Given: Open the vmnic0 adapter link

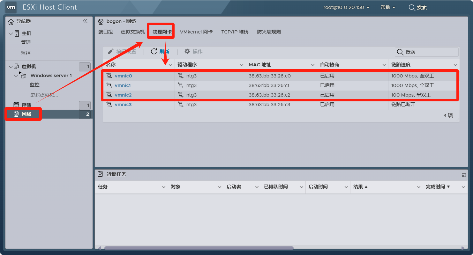Looking at the screenshot, I should tap(123, 76).
